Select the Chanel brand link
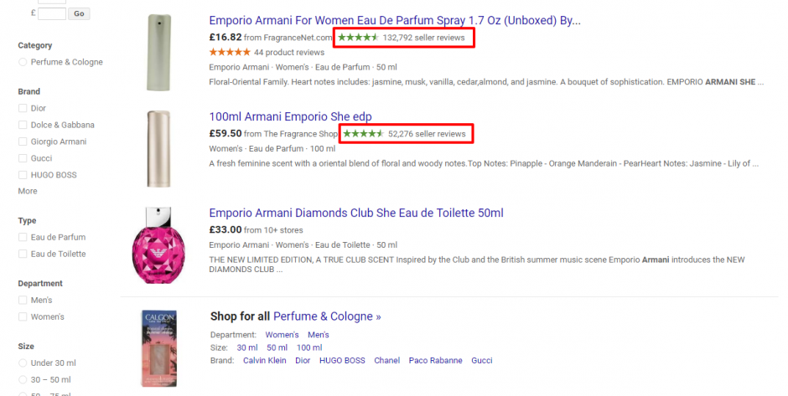The image size is (788, 396). 386,360
